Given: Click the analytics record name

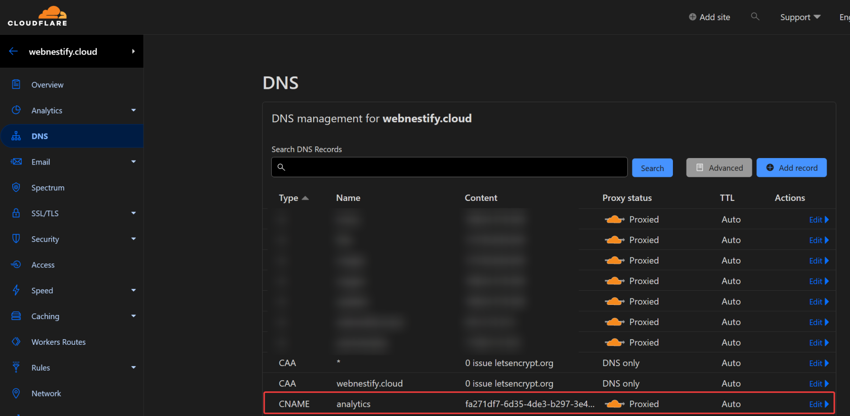Looking at the screenshot, I should click(353, 404).
